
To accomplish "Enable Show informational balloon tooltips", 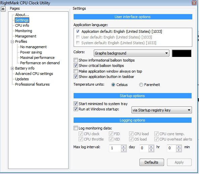I will coord(76,60).
